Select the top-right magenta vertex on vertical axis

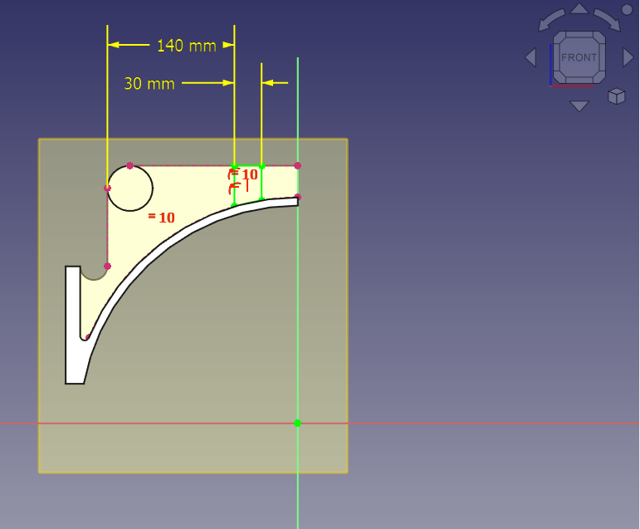tap(297, 165)
